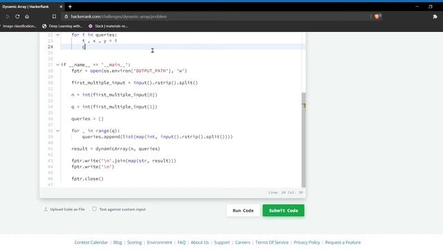The image size is (443, 249).
Task: Reload the page with the refresh icon
Action: [17, 17]
